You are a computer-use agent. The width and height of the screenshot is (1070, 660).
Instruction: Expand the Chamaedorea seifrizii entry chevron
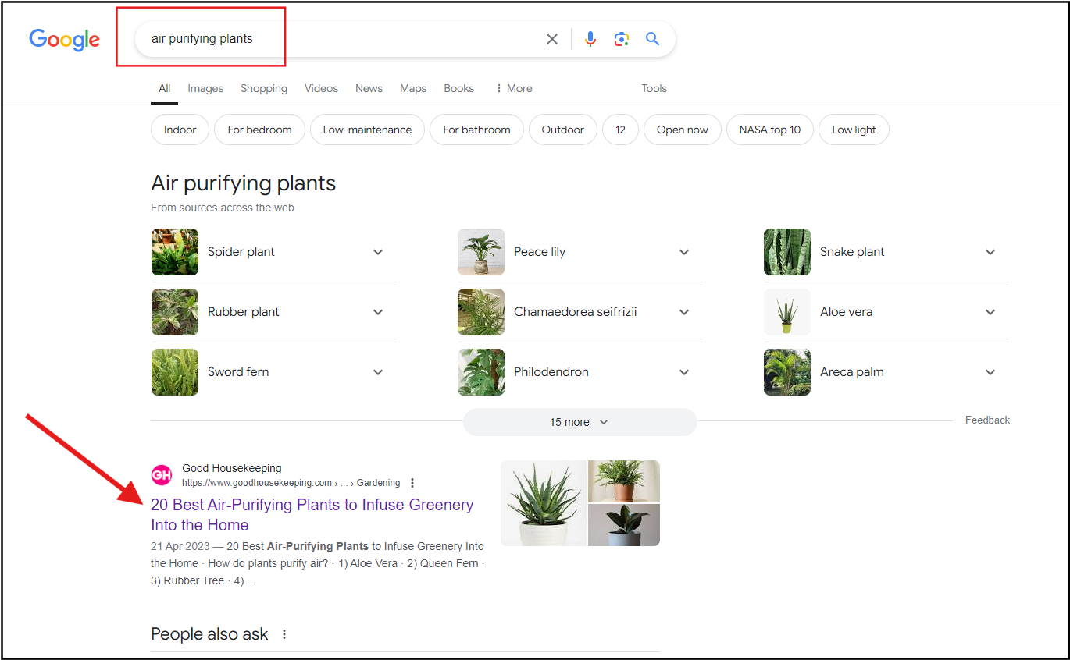[684, 312]
